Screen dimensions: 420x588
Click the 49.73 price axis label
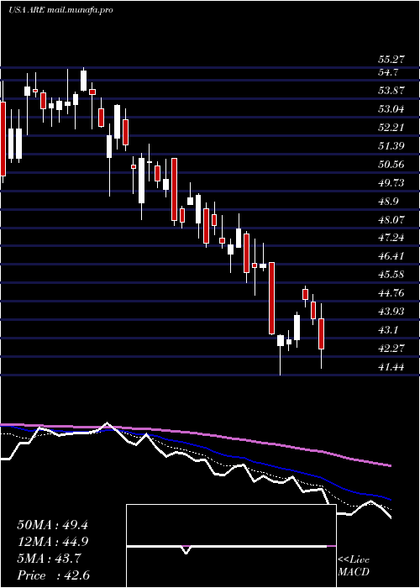pyautogui.click(x=391, y=182)
